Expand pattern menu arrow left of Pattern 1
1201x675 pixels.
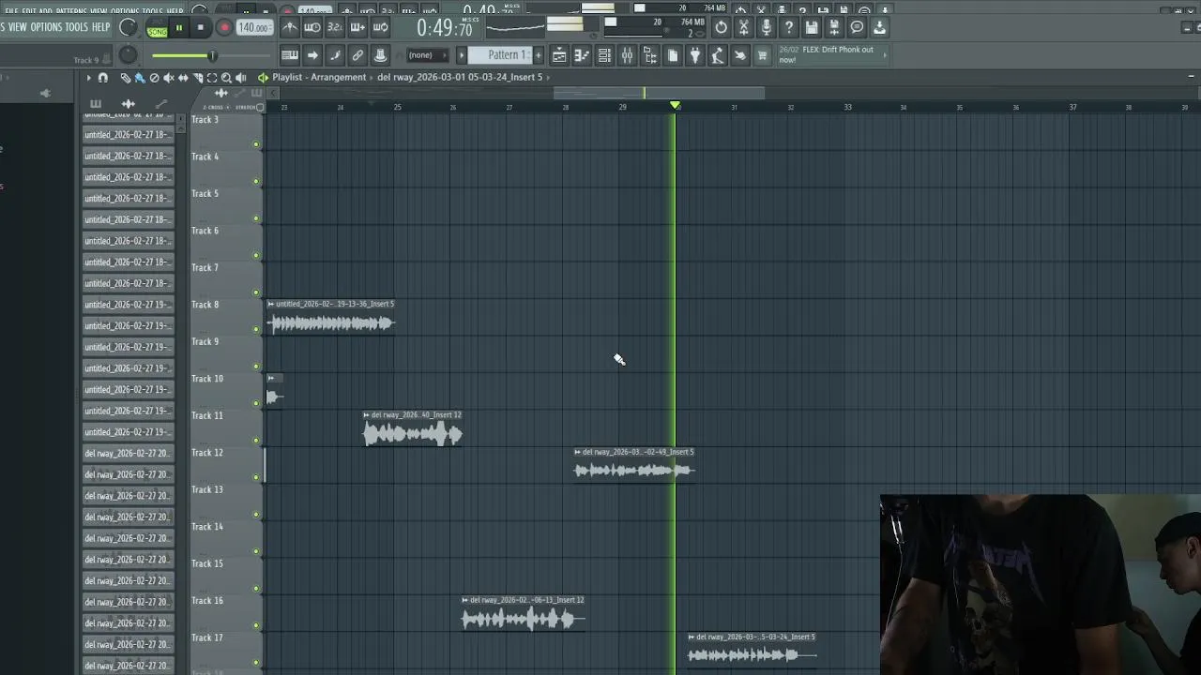point(461,55)
